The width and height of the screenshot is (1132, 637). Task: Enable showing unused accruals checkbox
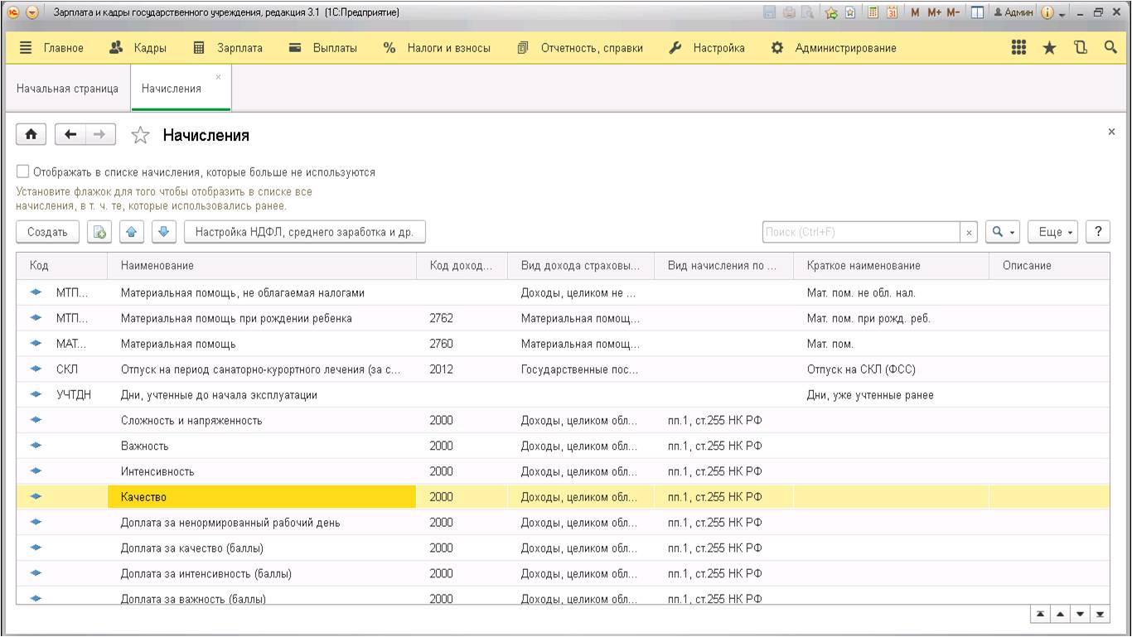(23, 172)
